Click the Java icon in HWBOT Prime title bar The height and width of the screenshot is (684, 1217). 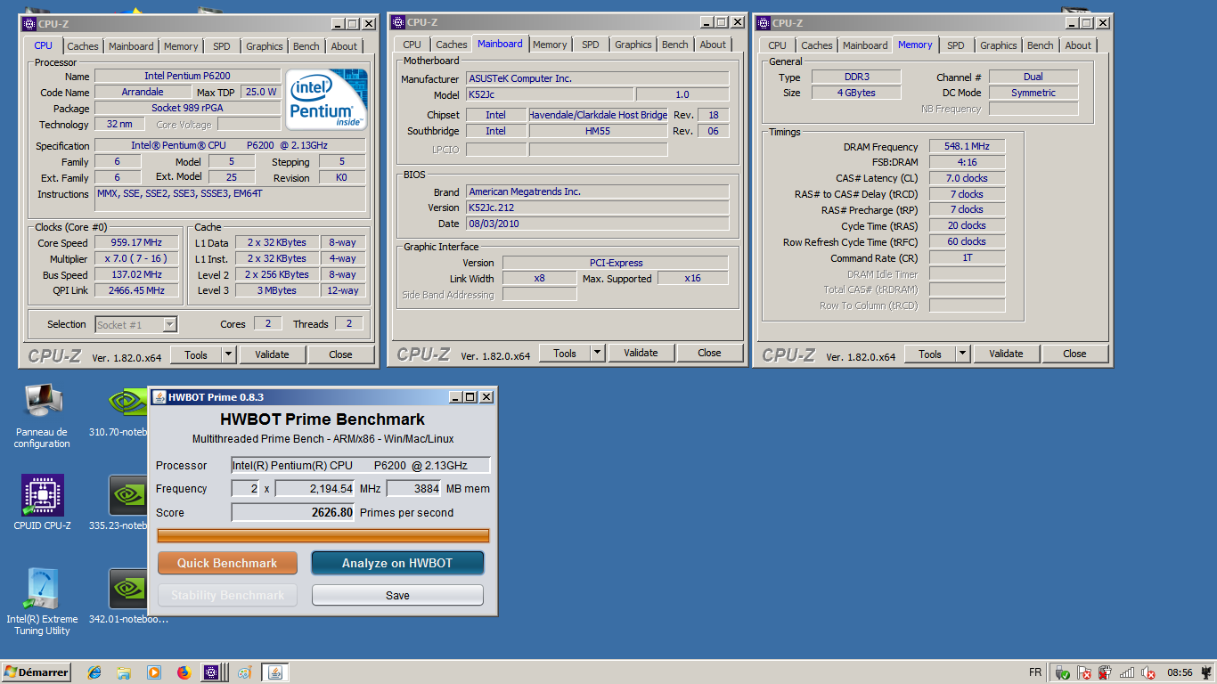pos(159,397)
